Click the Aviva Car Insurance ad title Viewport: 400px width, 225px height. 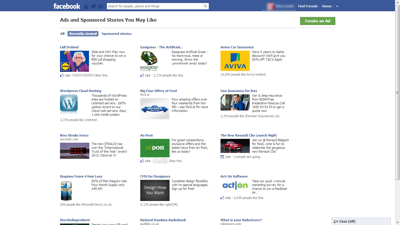(237, 47)
